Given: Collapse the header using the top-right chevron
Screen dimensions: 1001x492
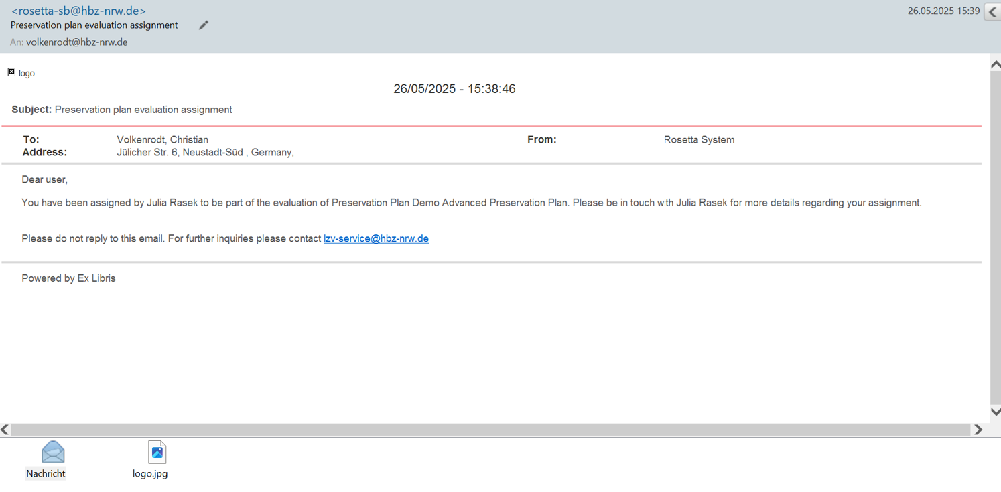Looking at the screenshot, I should pos(992,12).
